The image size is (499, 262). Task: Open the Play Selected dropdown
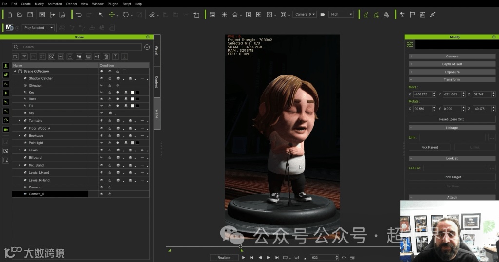click(x=38, y=28)
